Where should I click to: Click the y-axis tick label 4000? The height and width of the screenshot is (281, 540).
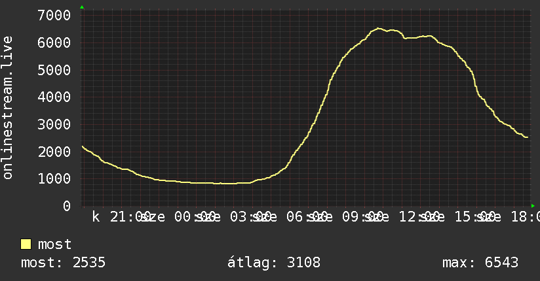pos(54,97)
